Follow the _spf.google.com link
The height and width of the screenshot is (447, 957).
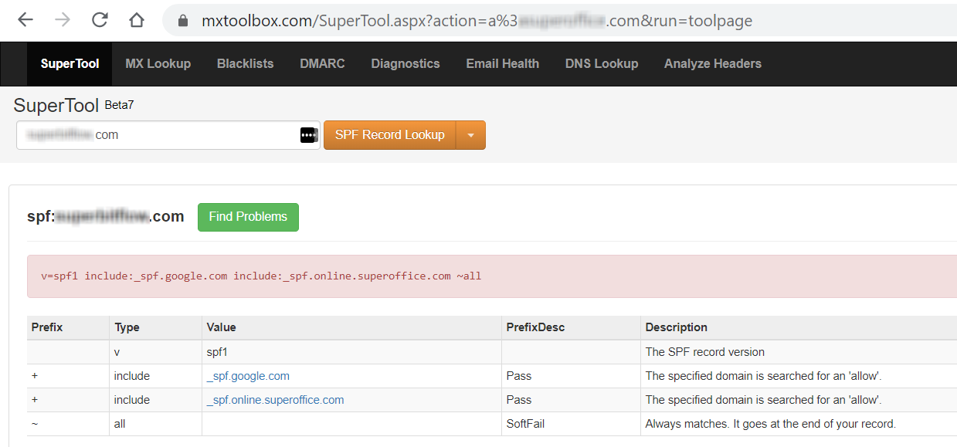248,377
